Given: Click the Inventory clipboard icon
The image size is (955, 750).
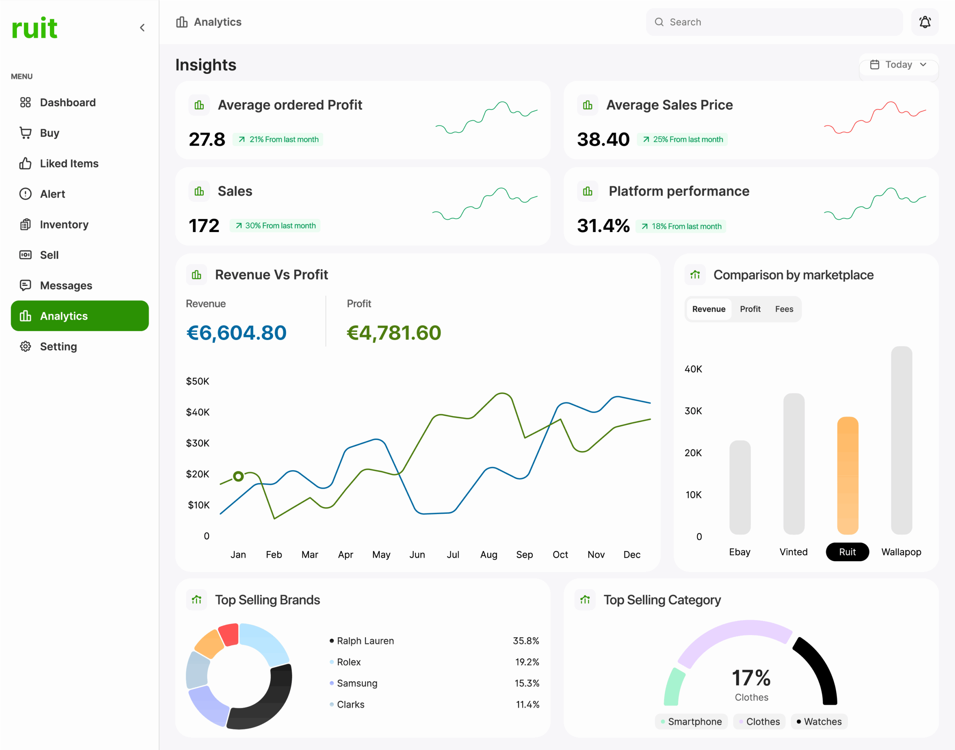Looking at the screenshot, I should coord(25,224).
